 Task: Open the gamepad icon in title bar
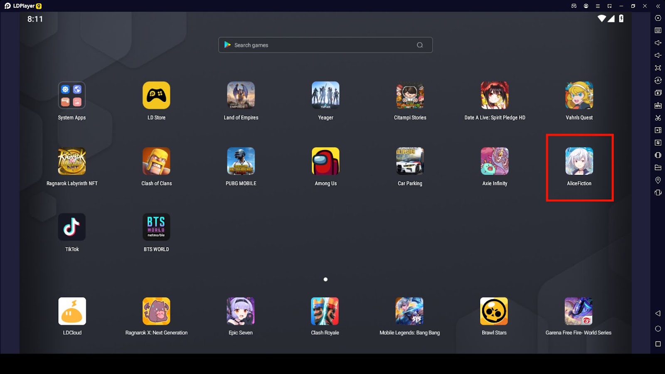574,6
